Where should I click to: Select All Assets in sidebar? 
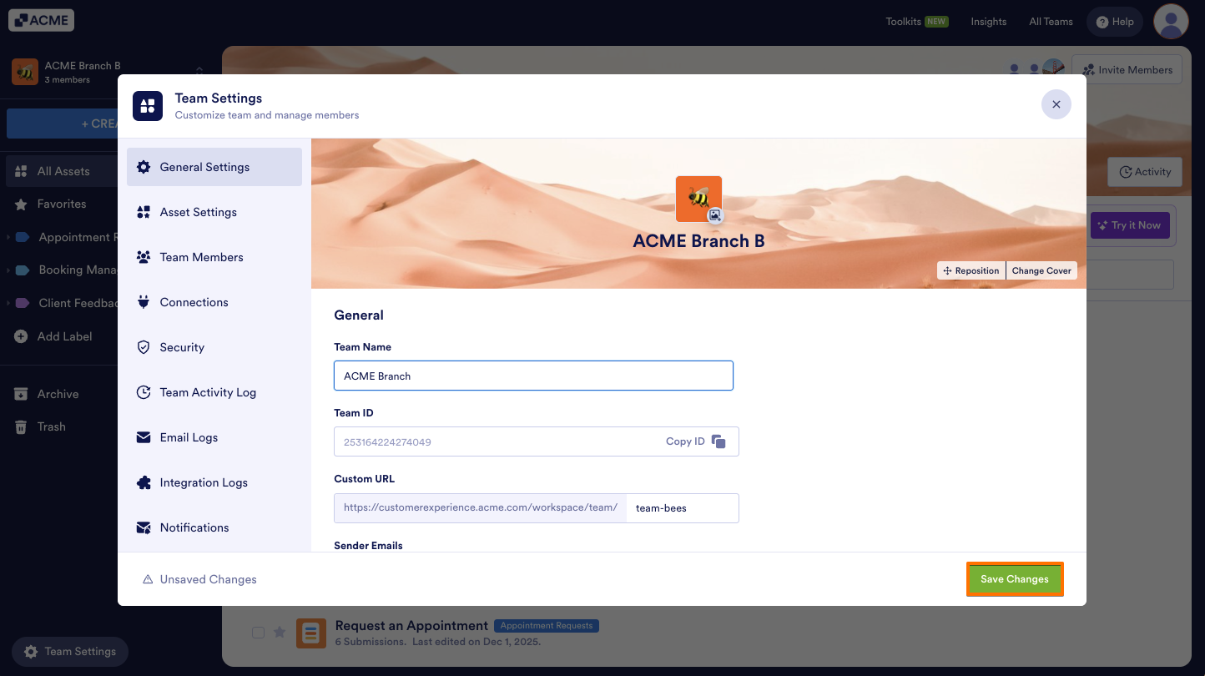tap(62, 171)
